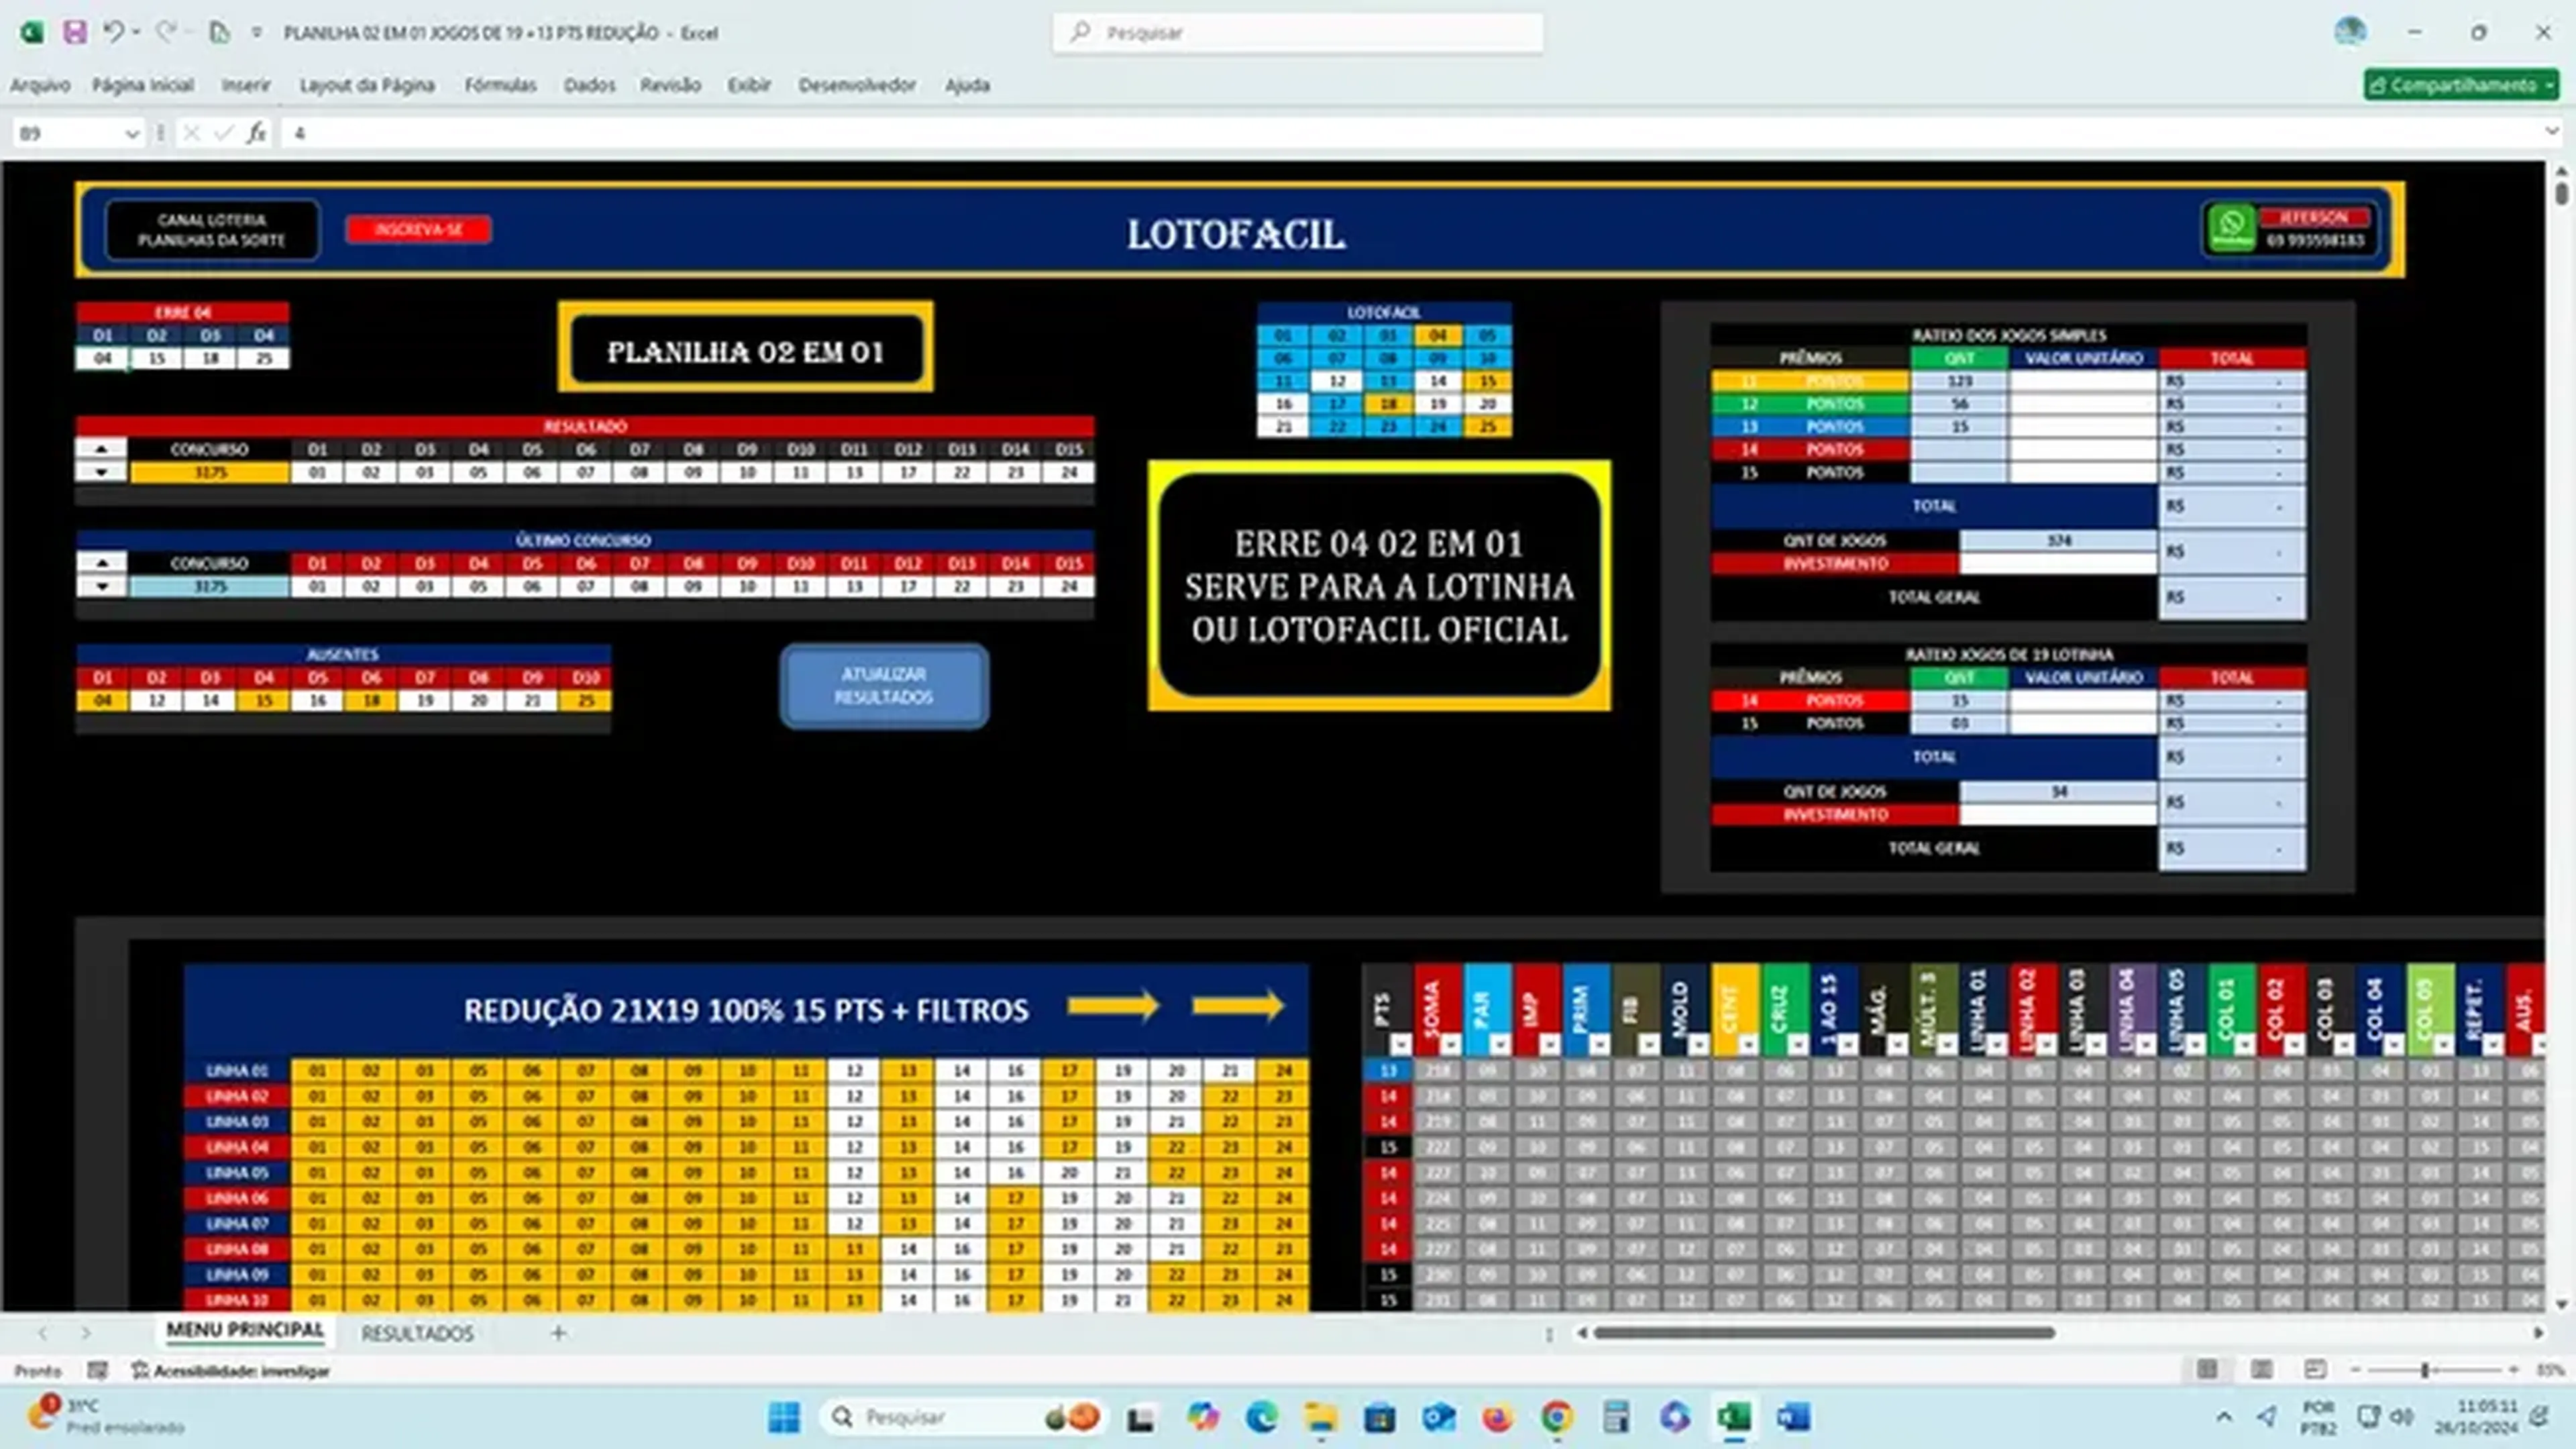Click the red INSCREVA-SE button
This screenshot has height=1449, width=2576.
point(419,229)
